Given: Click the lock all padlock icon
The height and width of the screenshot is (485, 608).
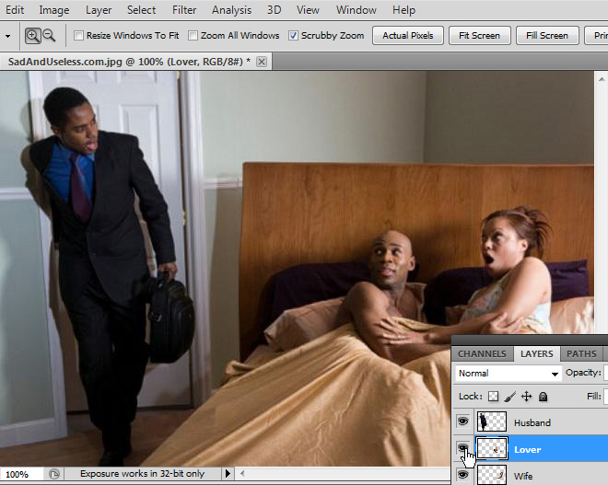Looking at the screenshot, I should coord(543,397).
